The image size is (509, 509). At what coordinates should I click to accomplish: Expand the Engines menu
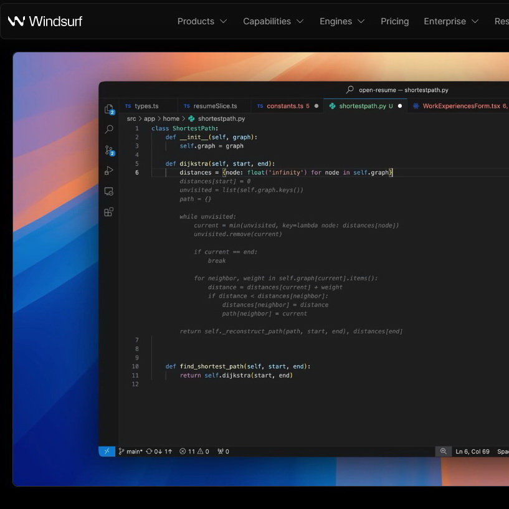342,21
